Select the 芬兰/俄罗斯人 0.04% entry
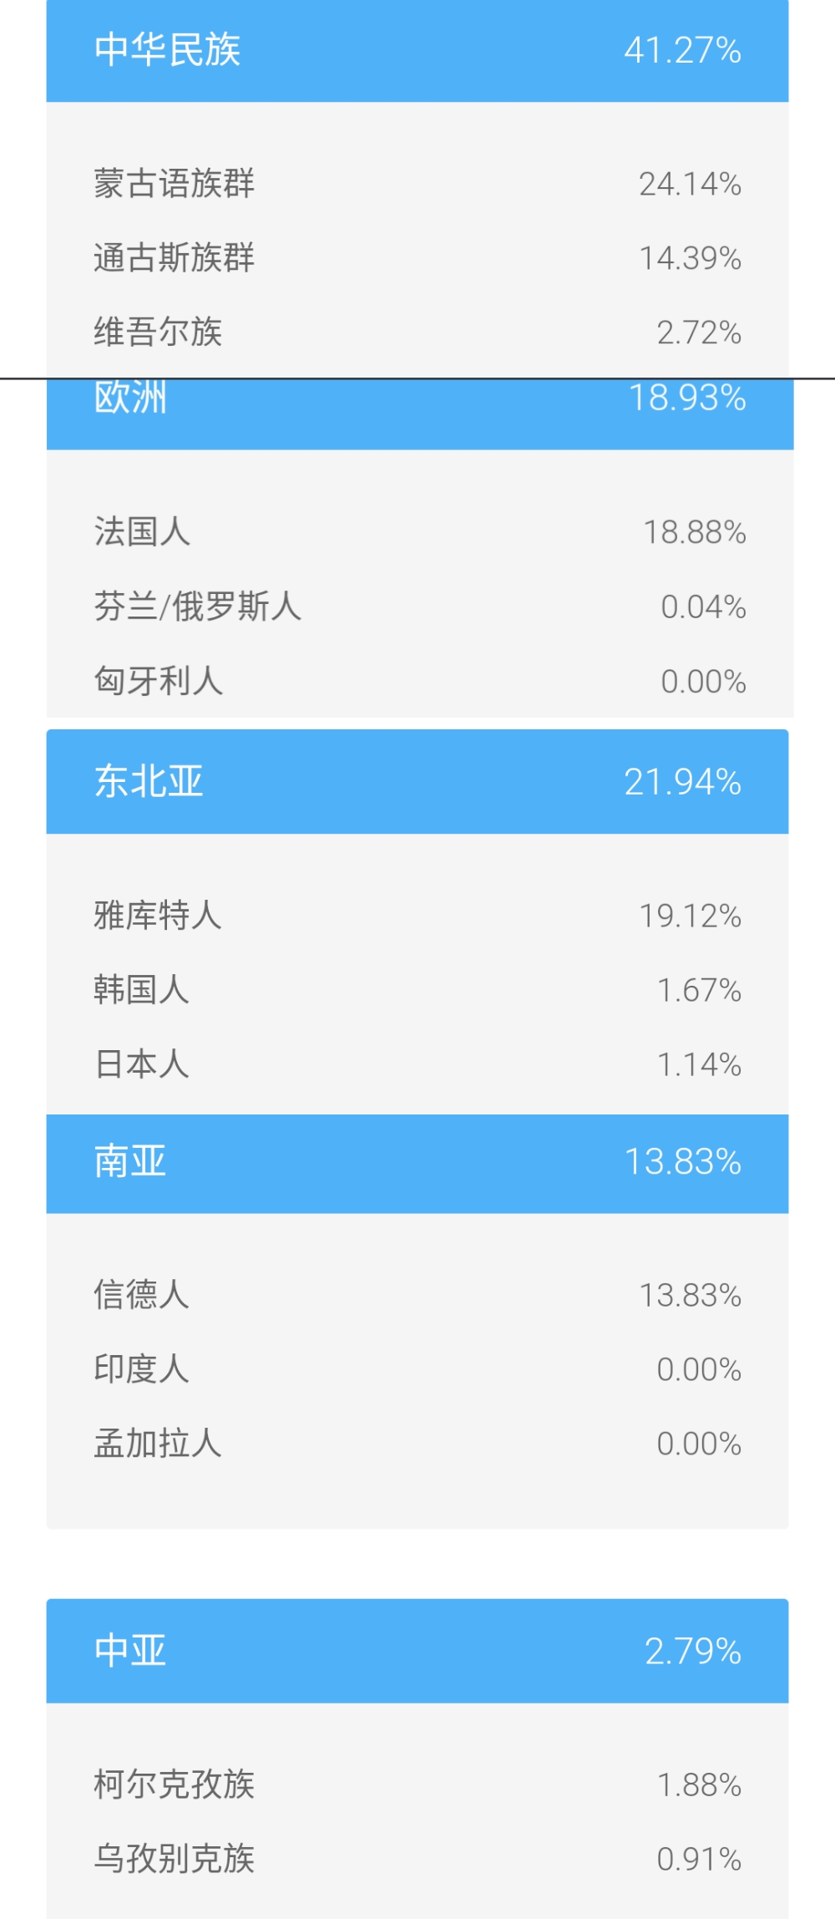The image size is (835, 1919). click(x=420, y=607)
